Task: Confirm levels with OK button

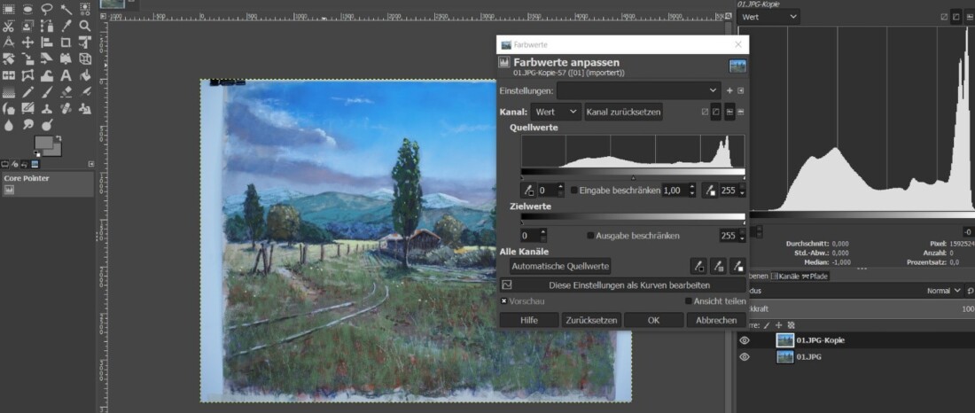Action: pyautogui.click(x=653, y=320)
